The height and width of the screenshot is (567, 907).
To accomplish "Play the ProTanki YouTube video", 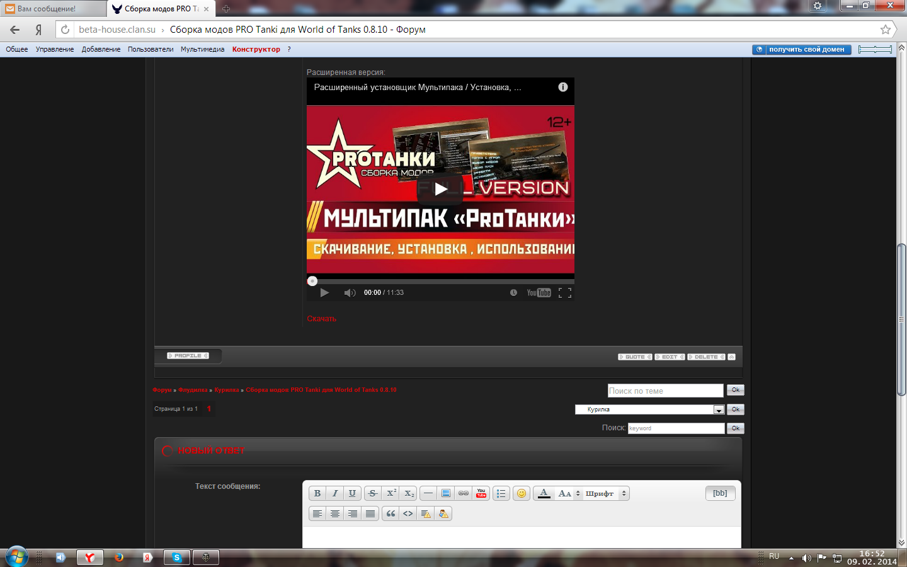I will pyautogui.click(x=440, y=188).
